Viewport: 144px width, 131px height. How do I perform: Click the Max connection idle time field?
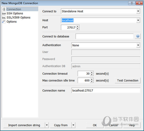[84, 80]
